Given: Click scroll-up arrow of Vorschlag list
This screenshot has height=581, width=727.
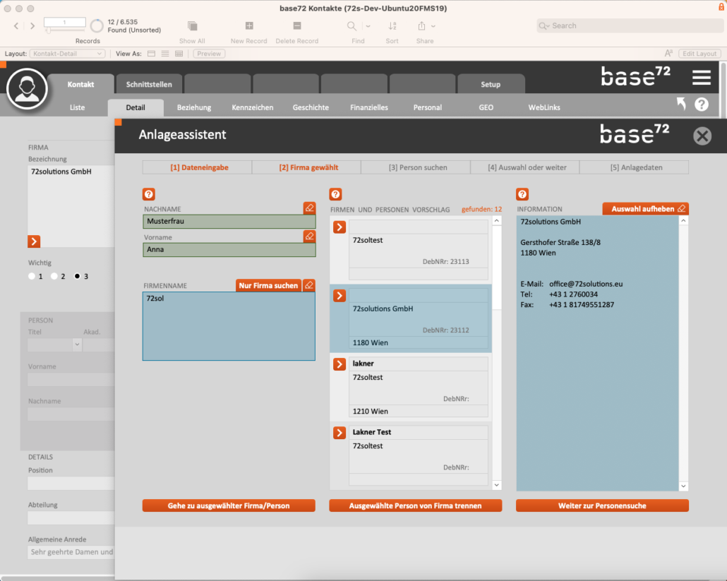Looking at the screenshot, I should point(497,221).
